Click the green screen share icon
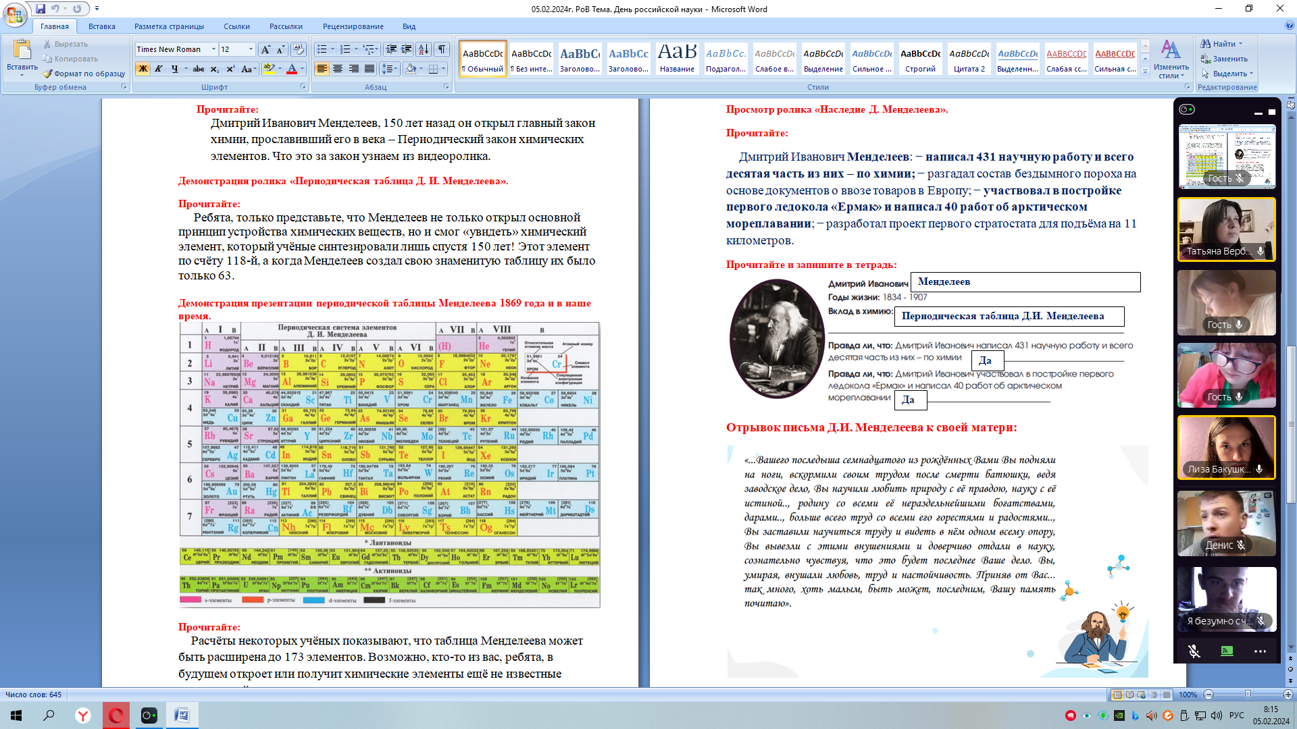 click(1227, 651)
